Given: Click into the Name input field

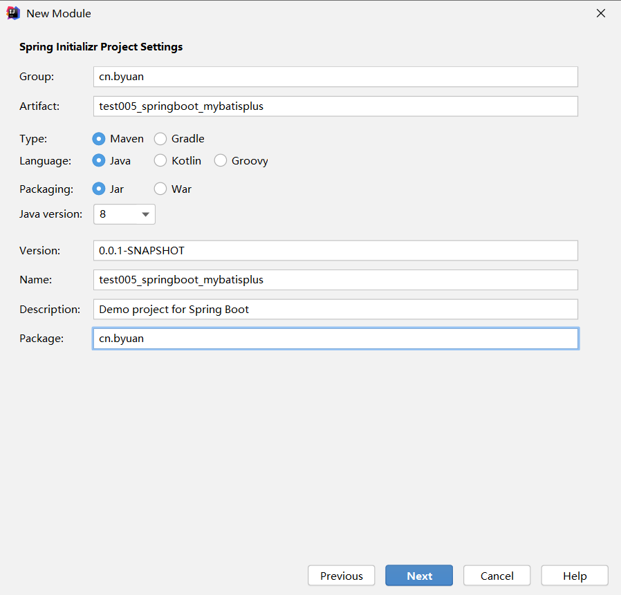Looking at the screenshot, I should [335, 280].
